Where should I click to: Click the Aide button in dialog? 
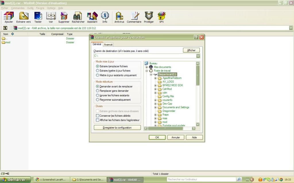tap(194, 138)
